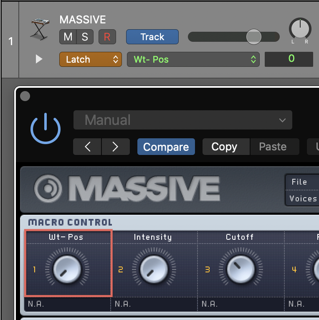The width and height of the screenshot is (319, 320).
Task: Click N.A. field under Wt- Pos
Action: [67, 304]
